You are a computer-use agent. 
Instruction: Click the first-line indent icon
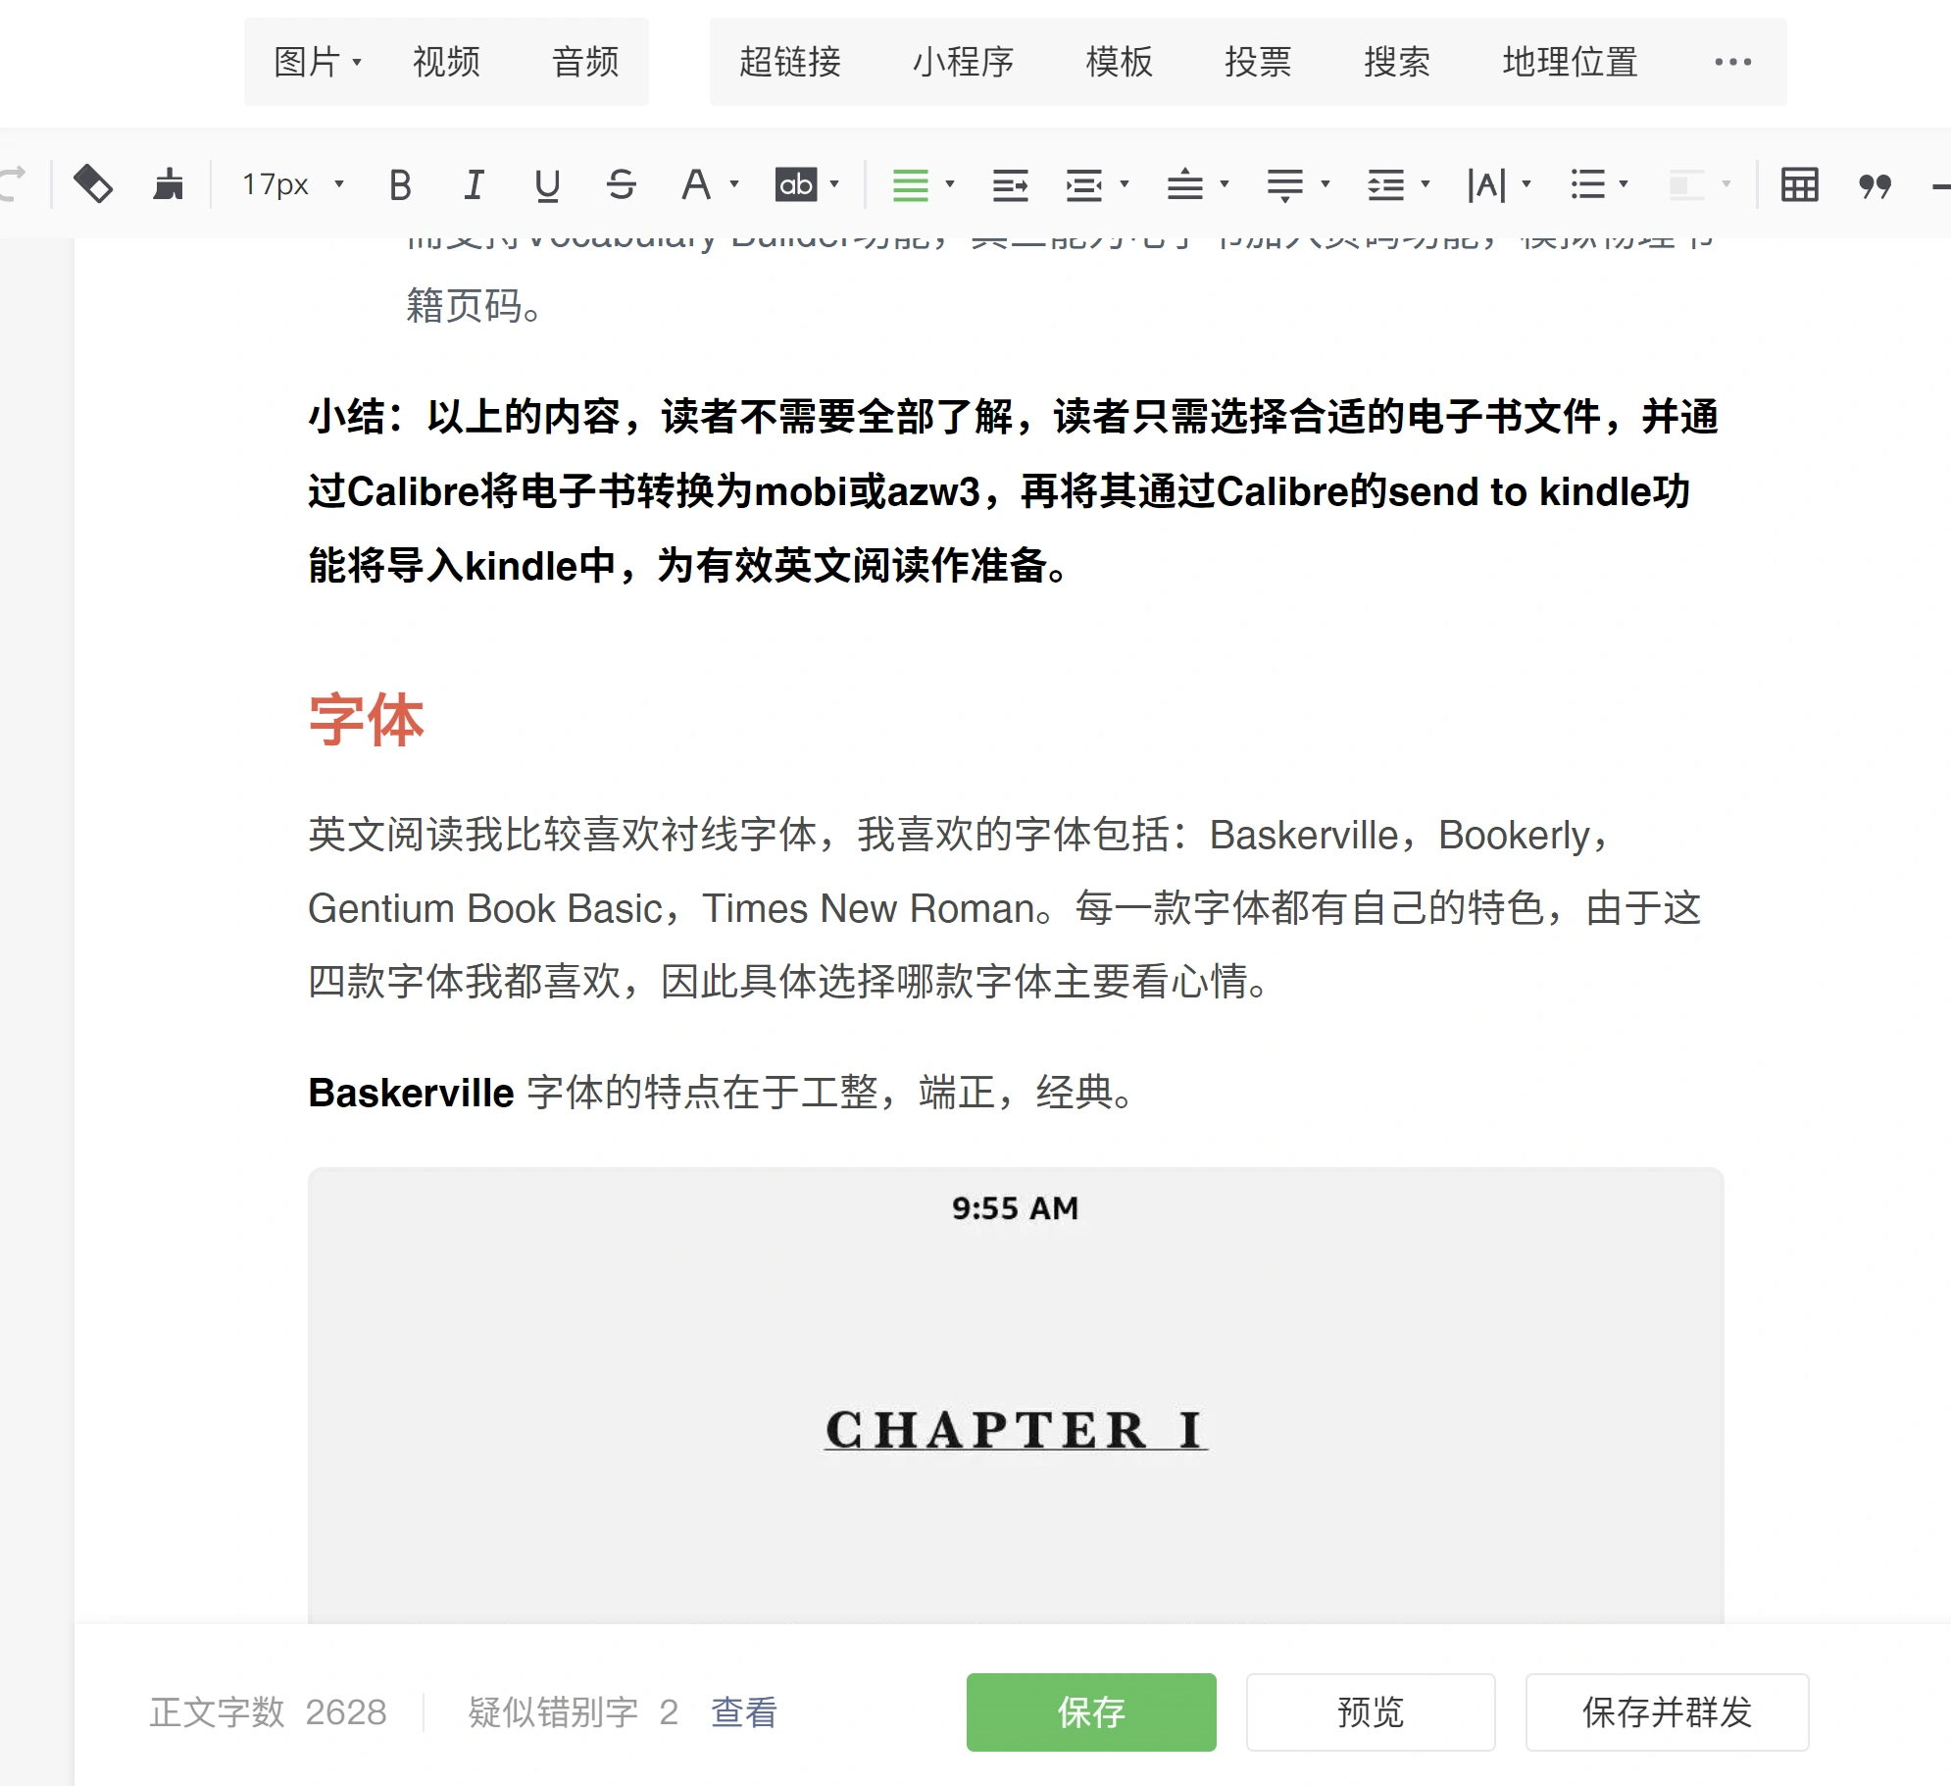tap(1011, 184)
